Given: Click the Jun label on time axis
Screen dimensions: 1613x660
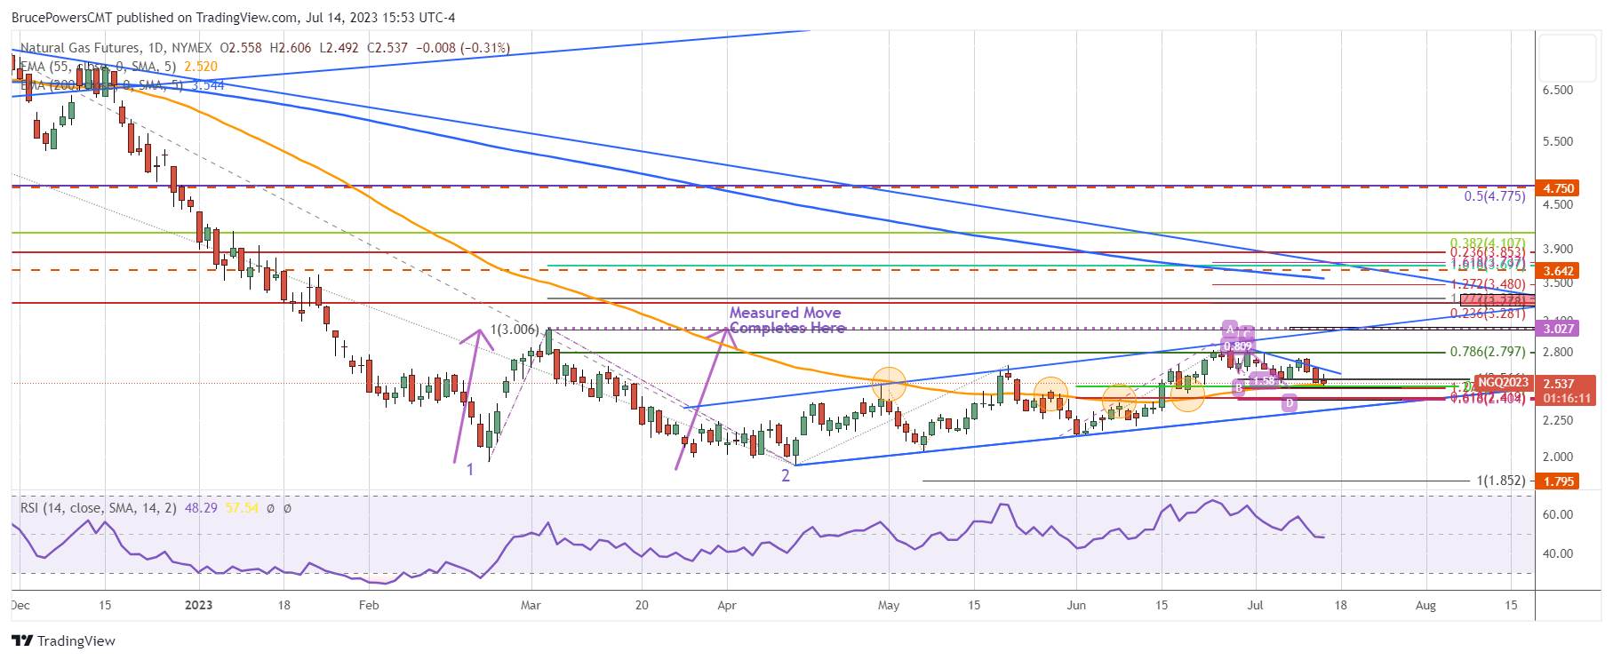Looking at the screenshot, I should click(1076, 606).
